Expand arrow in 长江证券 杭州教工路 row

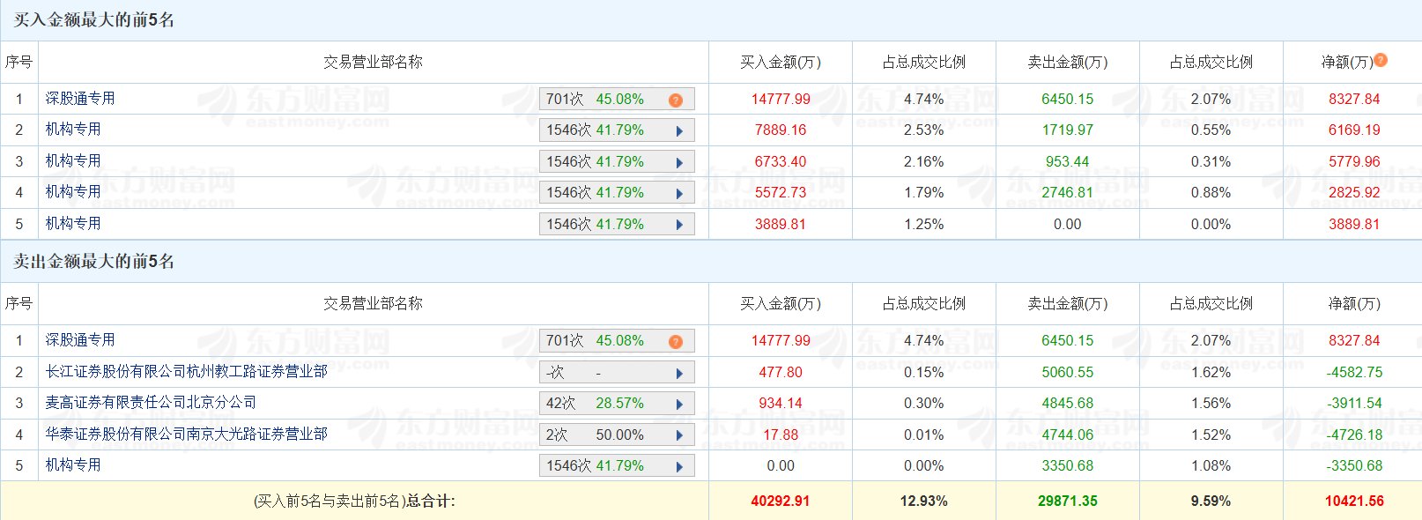tap(679, 374)
